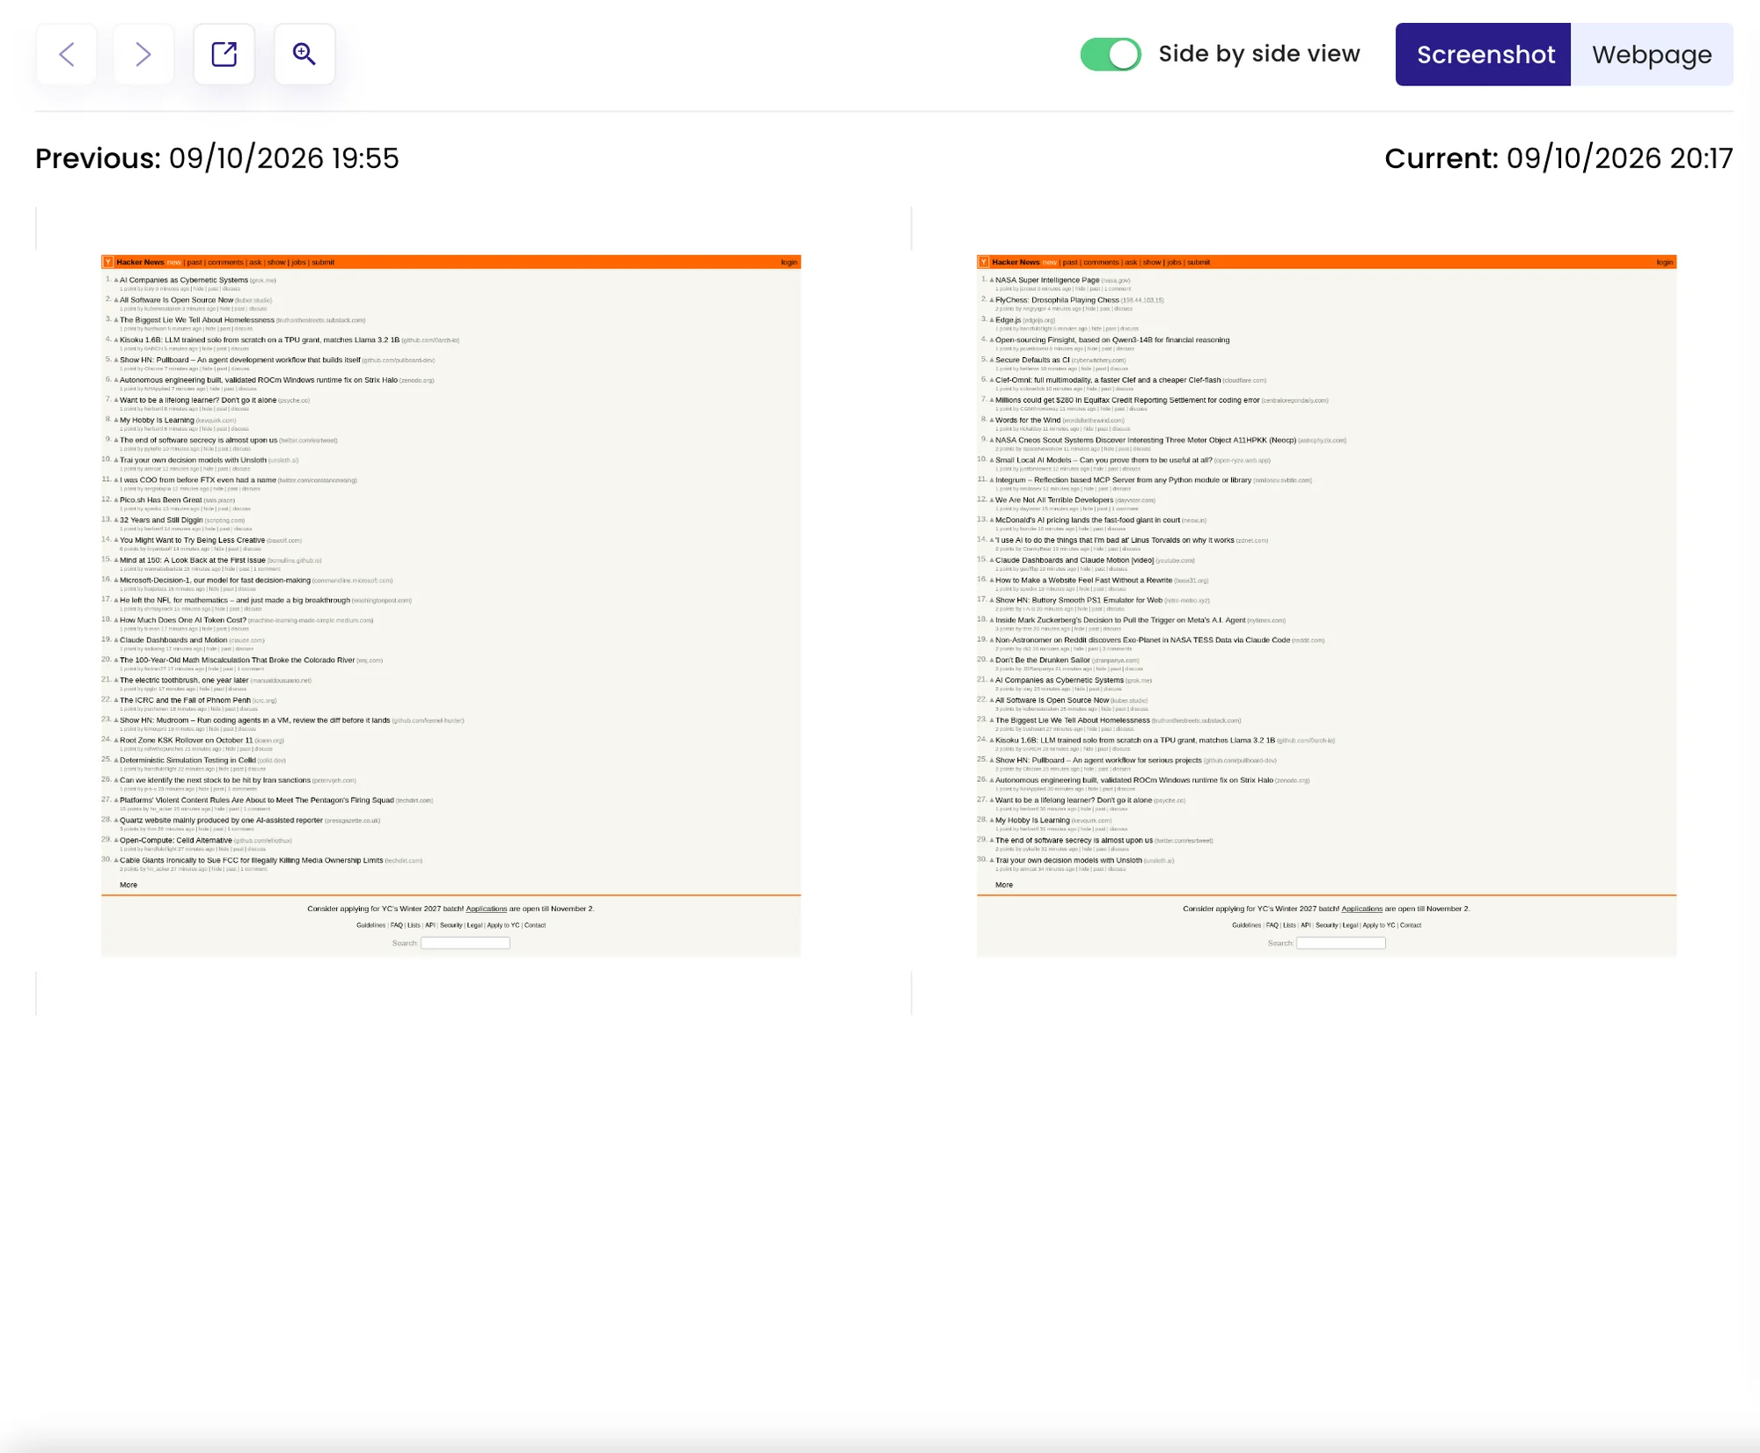Image resolution: width=1760 pixels, height=1453 pixels.
Task: Click 'Edge.js' headline in current screenshot
Action: tap(1008, 320)
